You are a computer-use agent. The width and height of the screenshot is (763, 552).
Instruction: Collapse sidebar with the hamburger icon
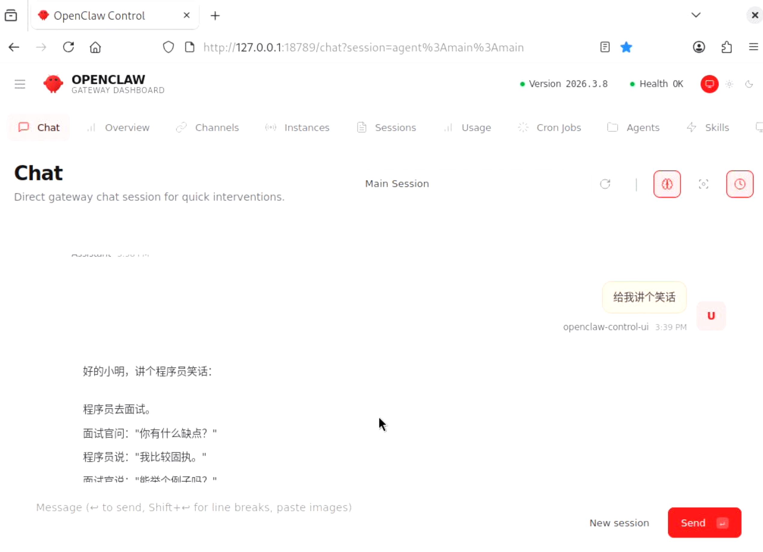(x=20, y=84)
